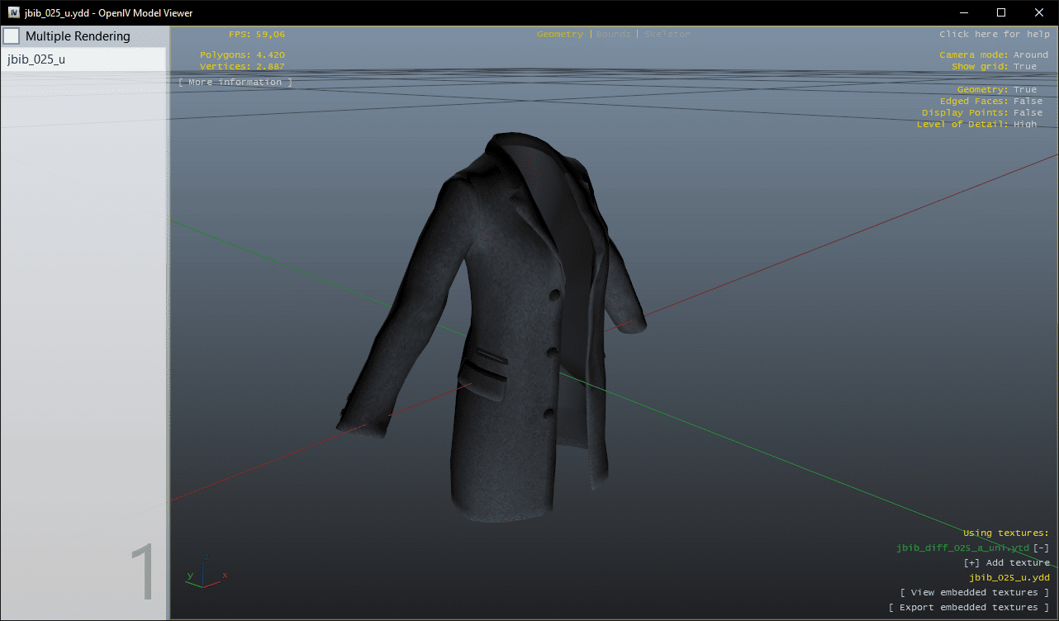This screenshot has height=621, width=1059.
Task: Remove texture using the [-] button
Action: [x=1041, y=548]
